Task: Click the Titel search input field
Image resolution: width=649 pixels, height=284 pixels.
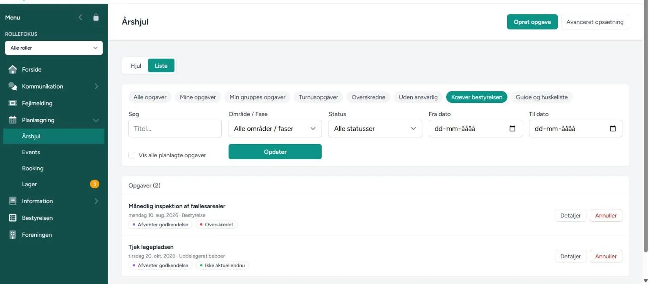Action: pos(175,129)
